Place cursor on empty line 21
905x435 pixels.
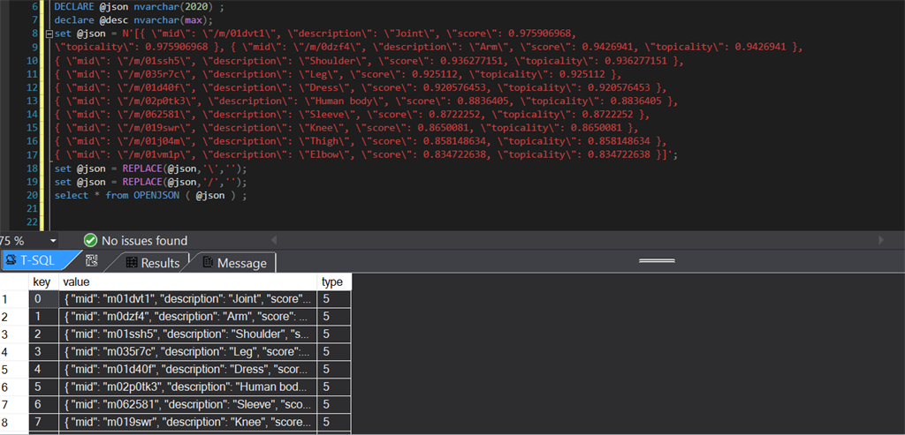point(461,209)
